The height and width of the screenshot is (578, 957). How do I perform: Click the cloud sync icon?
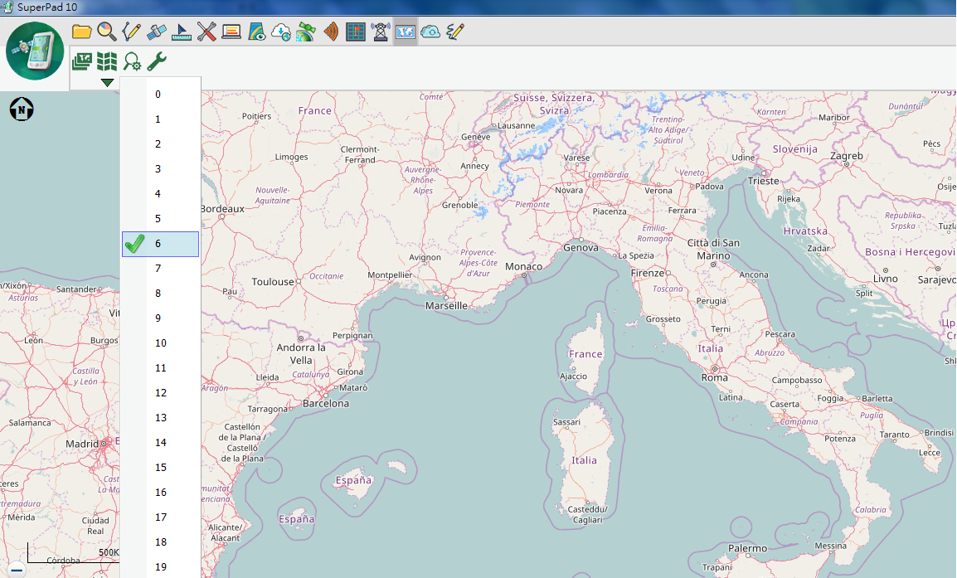pyautogui.click(x=430, y=32)
